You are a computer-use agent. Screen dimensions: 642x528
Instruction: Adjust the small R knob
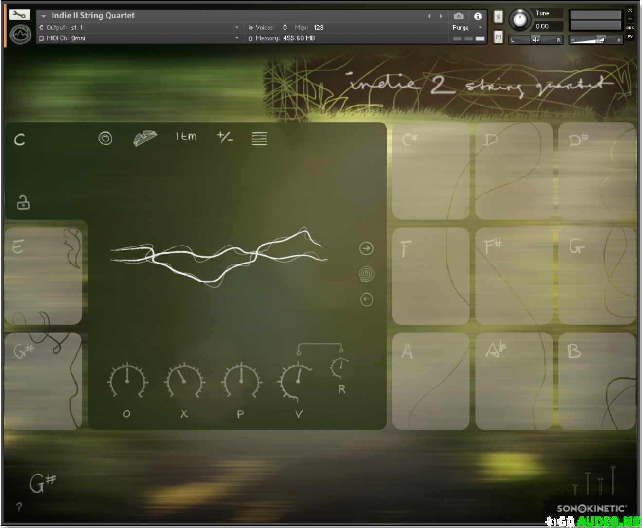339,368
